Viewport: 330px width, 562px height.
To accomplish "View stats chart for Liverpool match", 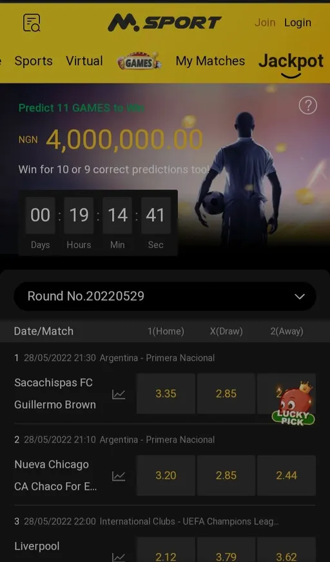I will click(119, 557).
